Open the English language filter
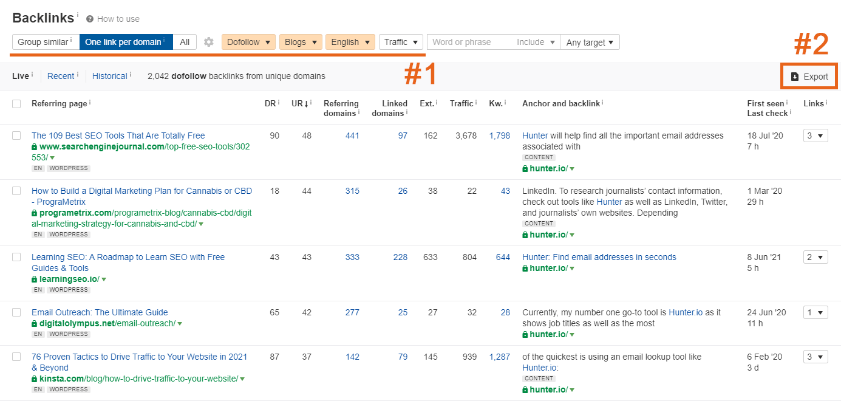 point(350,42)
